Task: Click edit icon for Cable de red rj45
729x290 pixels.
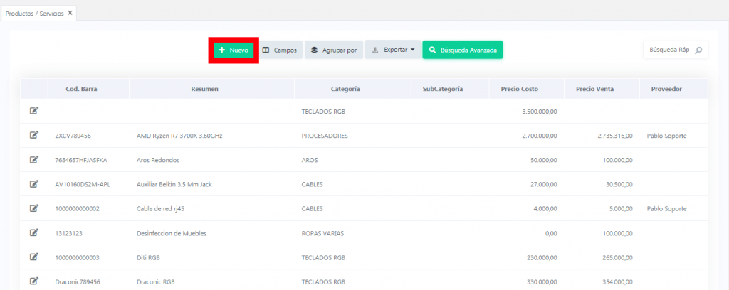Action: tap(34, 208)
